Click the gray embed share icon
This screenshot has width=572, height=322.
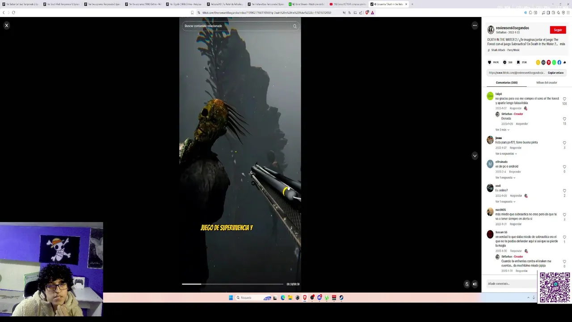coord(543,63)
